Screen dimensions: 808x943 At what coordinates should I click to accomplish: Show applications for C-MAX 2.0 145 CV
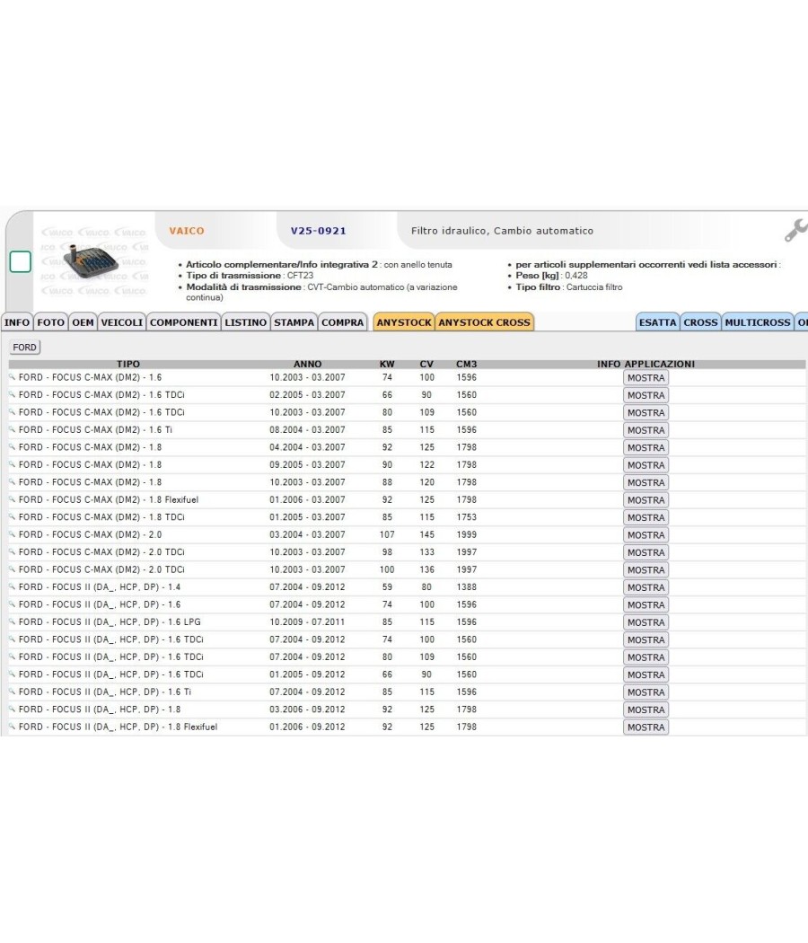coord(646,534)
